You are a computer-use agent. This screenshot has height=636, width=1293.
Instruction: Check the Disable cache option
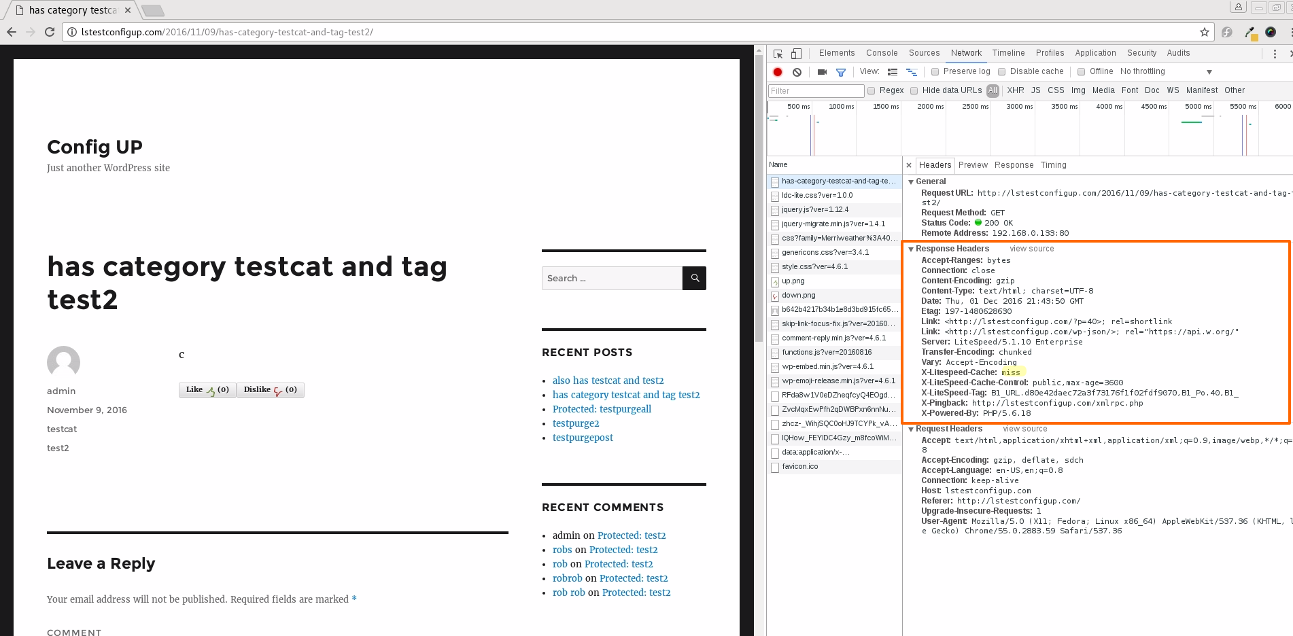point(1002,72)
